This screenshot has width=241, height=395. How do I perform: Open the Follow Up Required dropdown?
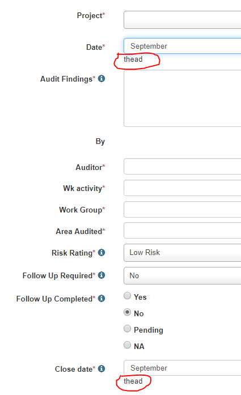pos(182,275)
